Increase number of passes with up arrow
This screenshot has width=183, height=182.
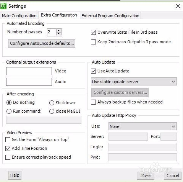click(x=58, y=31)
